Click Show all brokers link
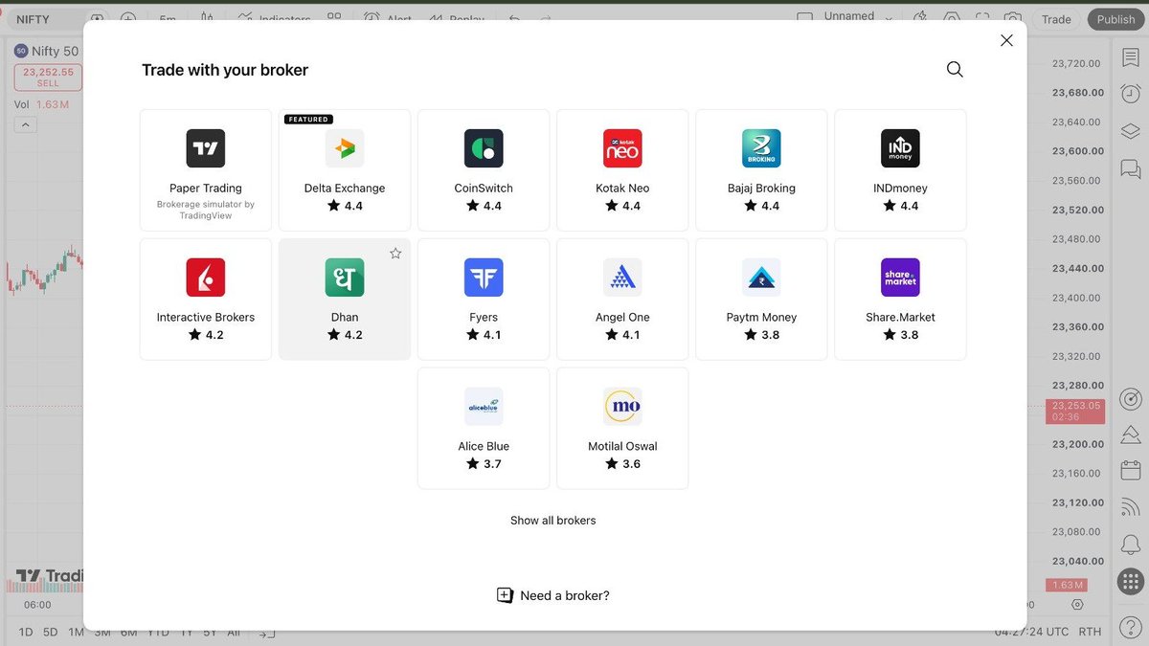This screenshot has width=1149, height=646. [x=552, y=521]
